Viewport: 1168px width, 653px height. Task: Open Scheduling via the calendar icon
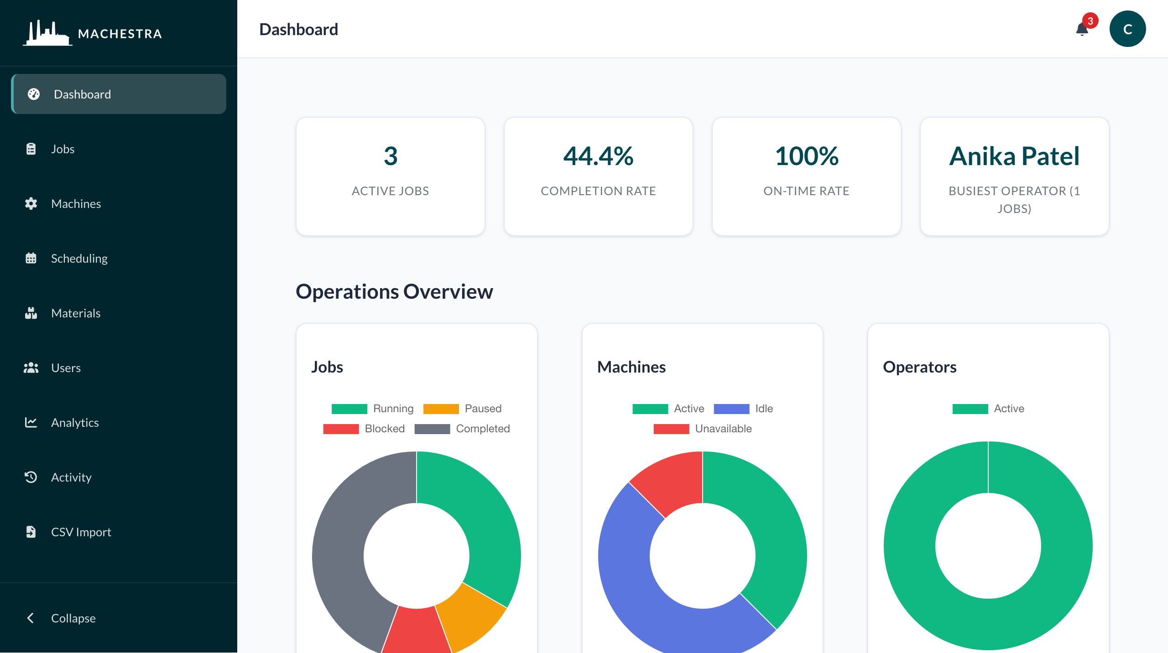pyautogui.click(x=31, y=258)
